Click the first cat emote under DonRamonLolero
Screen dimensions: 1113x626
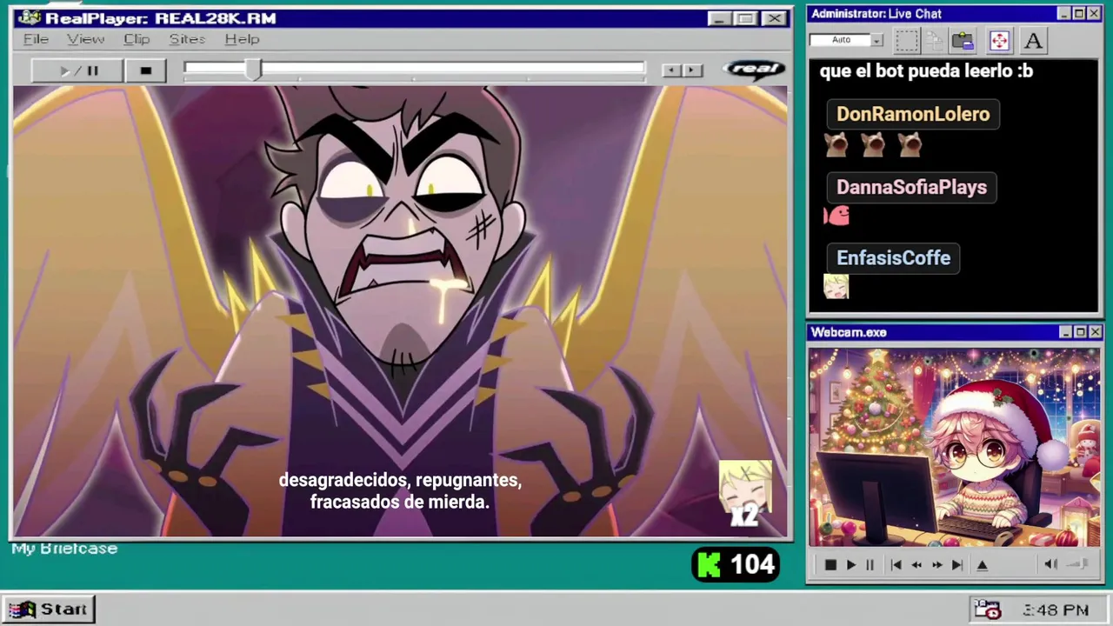pos(836,144)
